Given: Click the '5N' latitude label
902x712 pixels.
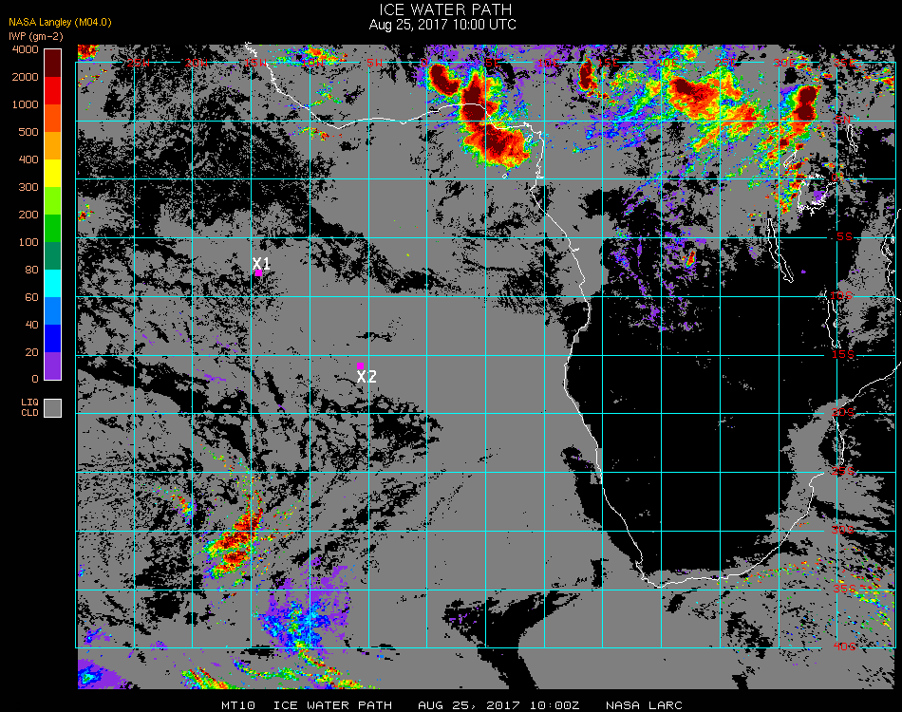Looking at the screenshot, I should click(843, 120).
